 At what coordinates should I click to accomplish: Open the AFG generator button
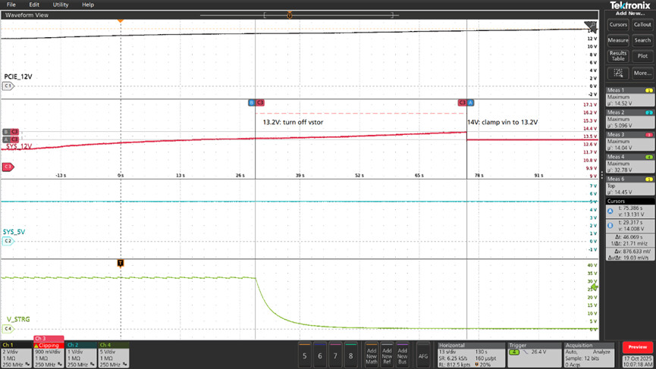[x=423, y=355]
